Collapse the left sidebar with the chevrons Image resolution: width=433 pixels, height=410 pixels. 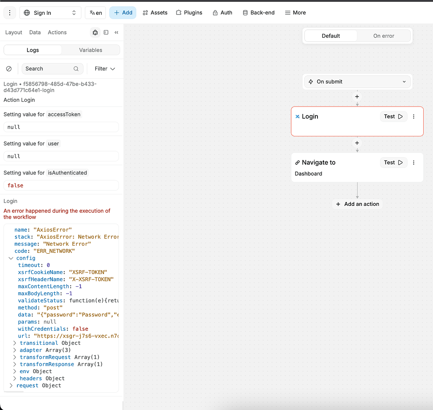coord(116,32)
